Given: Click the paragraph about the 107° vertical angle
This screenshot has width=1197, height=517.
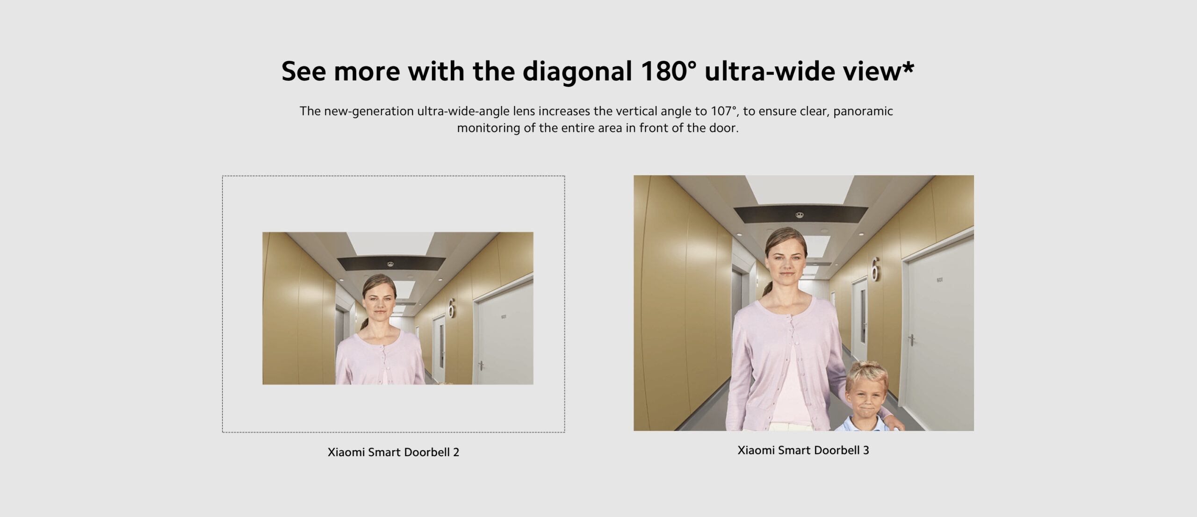Looking at the screenshot, I should point(597,119).
